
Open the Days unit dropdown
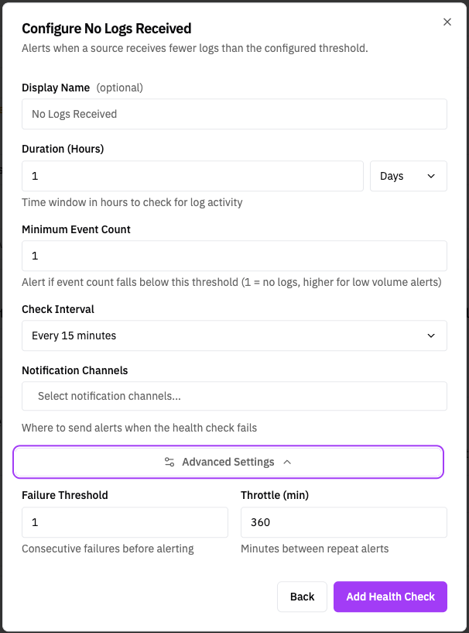click(x=408, y=176)
